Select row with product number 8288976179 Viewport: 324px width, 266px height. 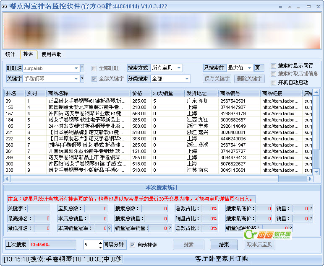pos(158,114)
